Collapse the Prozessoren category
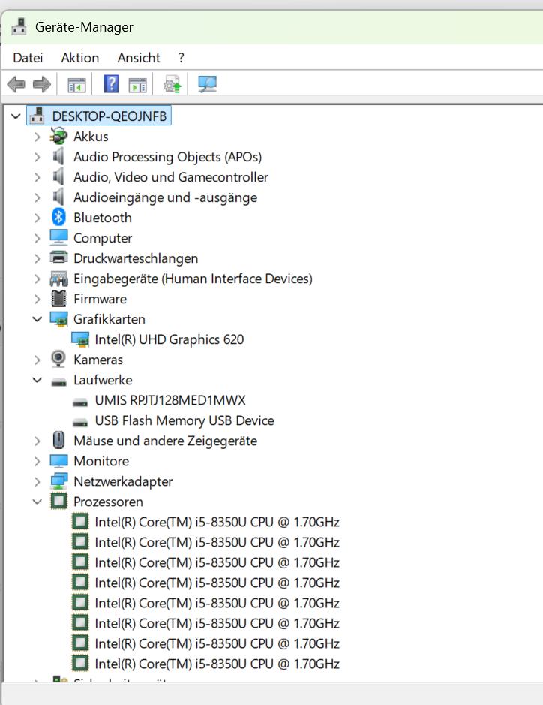 tap(37, 502)
